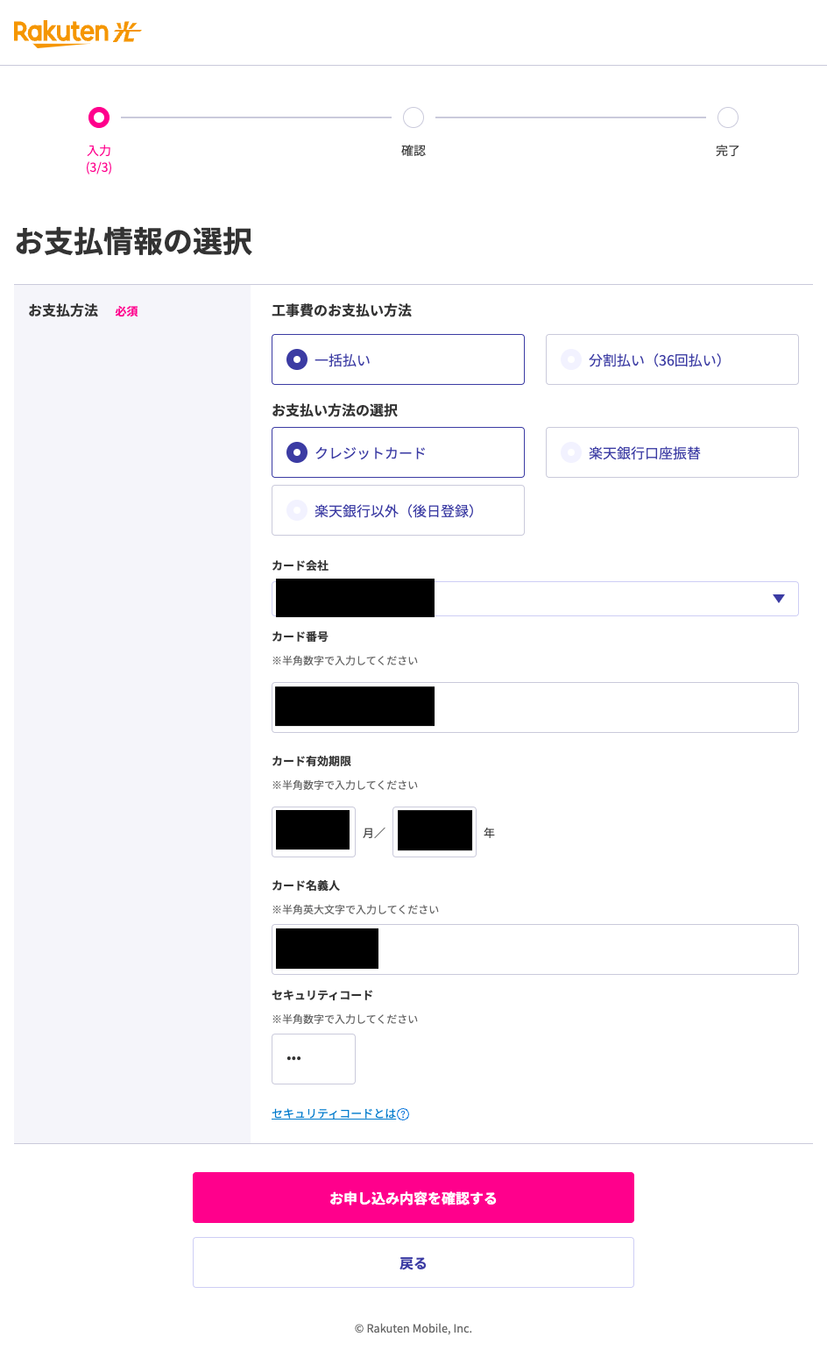The width and height of the screenshot is (827, 1365).
Task: Click the 完了 step indicator circle
Action: [x=727, y=117]
